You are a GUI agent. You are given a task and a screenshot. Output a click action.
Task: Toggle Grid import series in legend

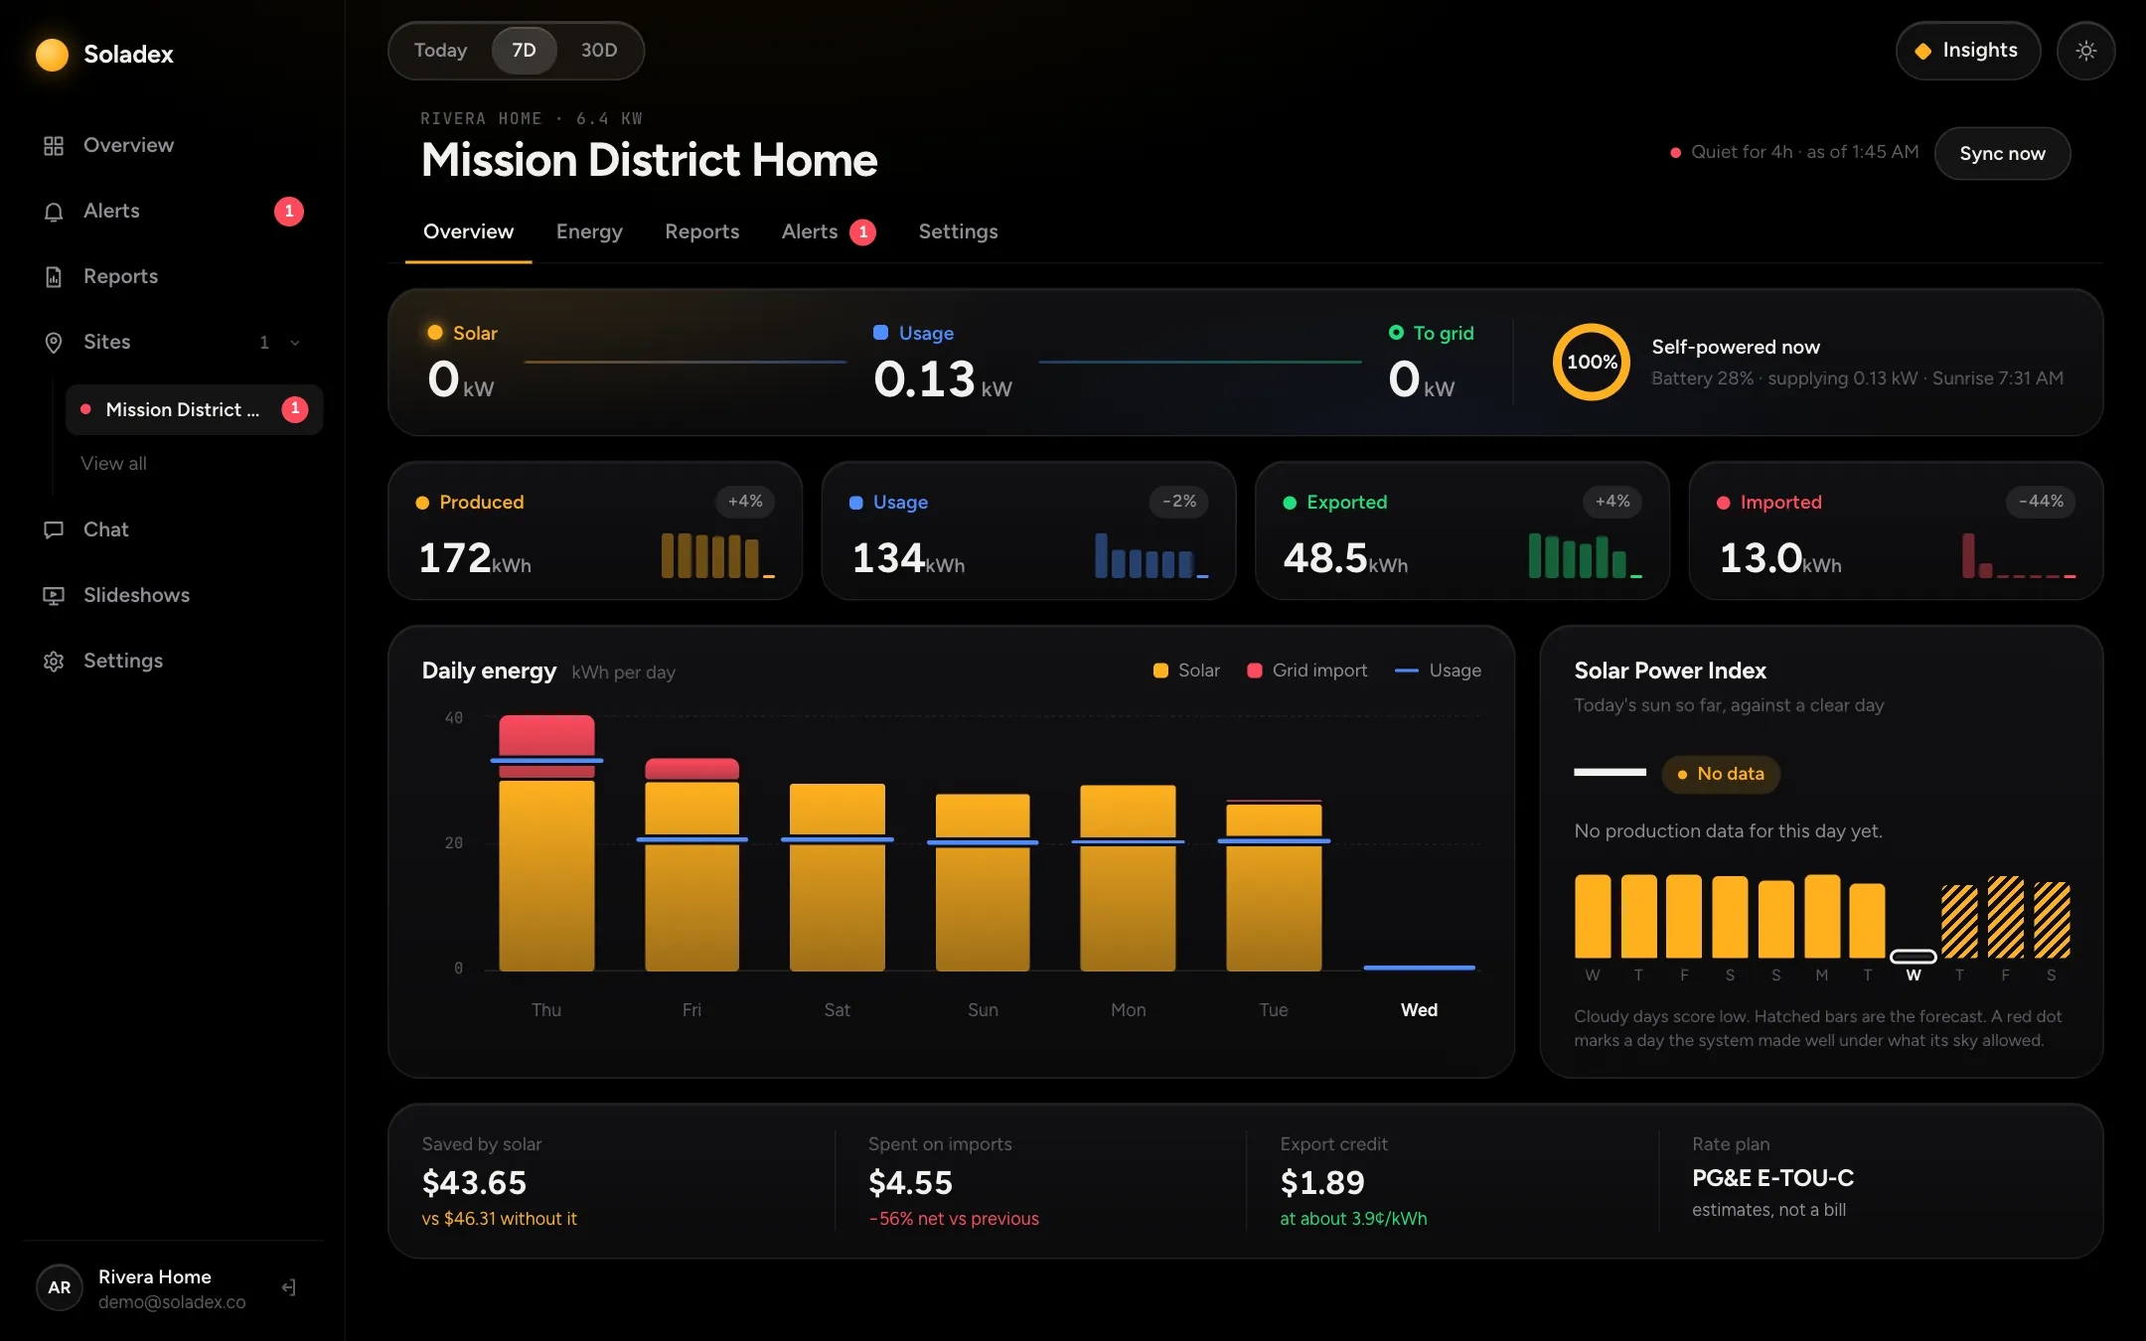1306,670
